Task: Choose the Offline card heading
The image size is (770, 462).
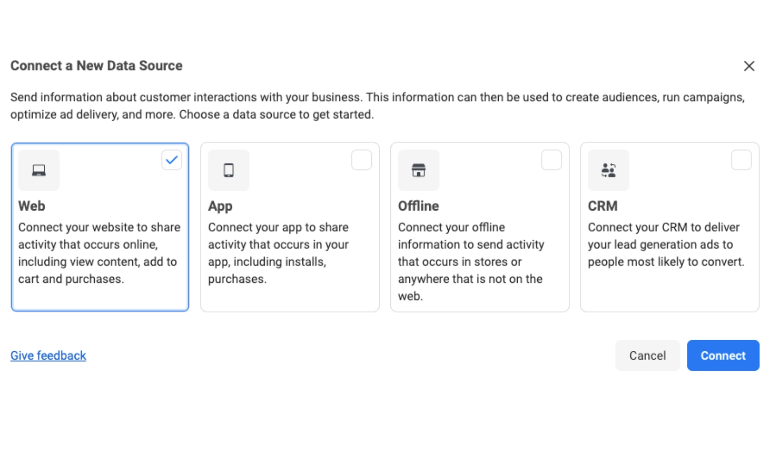Action: pyautogui.click(x=418, y=206)
